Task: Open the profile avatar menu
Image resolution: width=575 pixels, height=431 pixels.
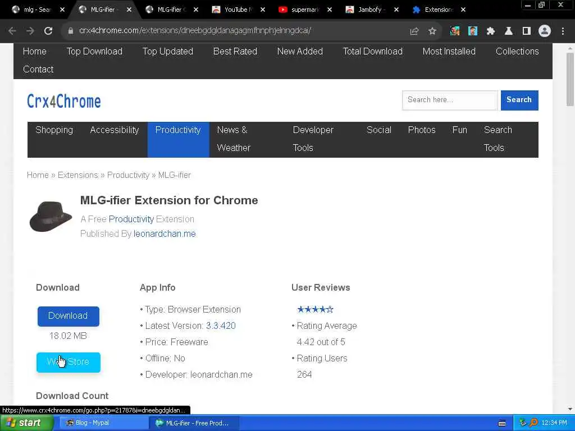Action: pyautogui.click(x=545, y=31)
